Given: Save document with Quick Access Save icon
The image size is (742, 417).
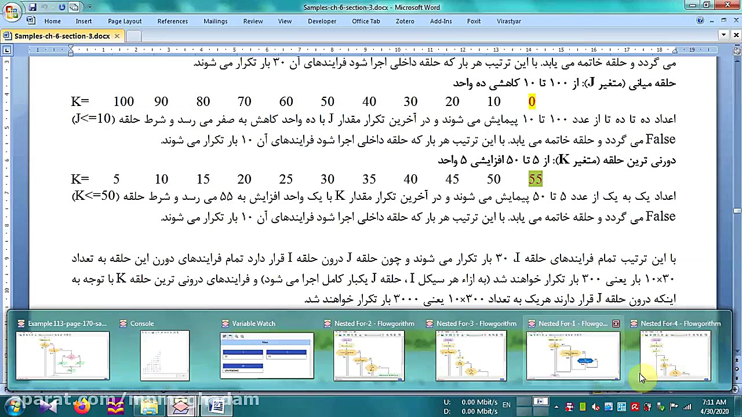Looking at the screenshot, I should (32, 8).
